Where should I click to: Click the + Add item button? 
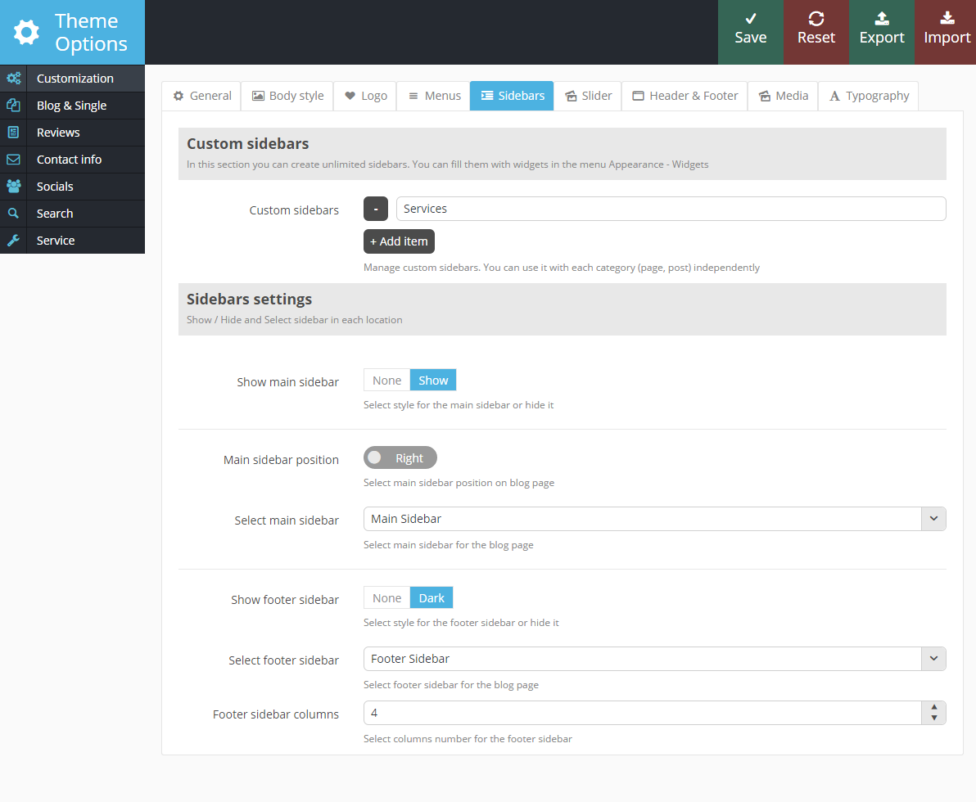399,241
